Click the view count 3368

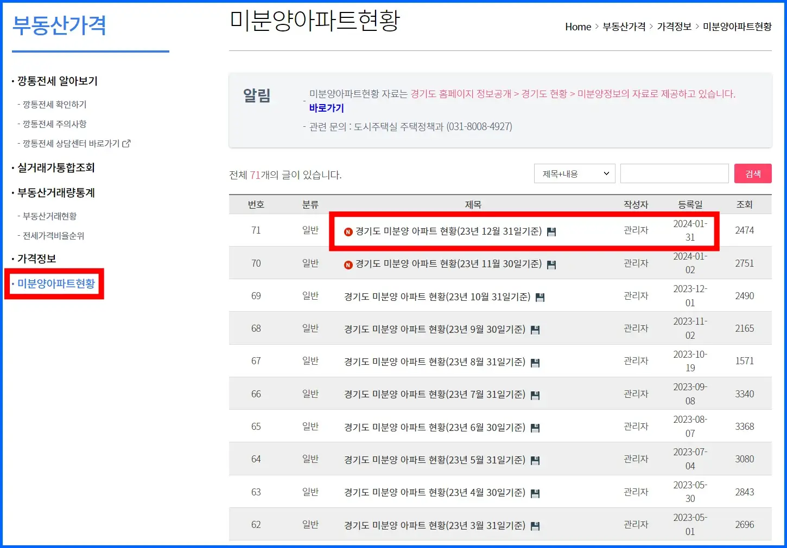(745, 427)
